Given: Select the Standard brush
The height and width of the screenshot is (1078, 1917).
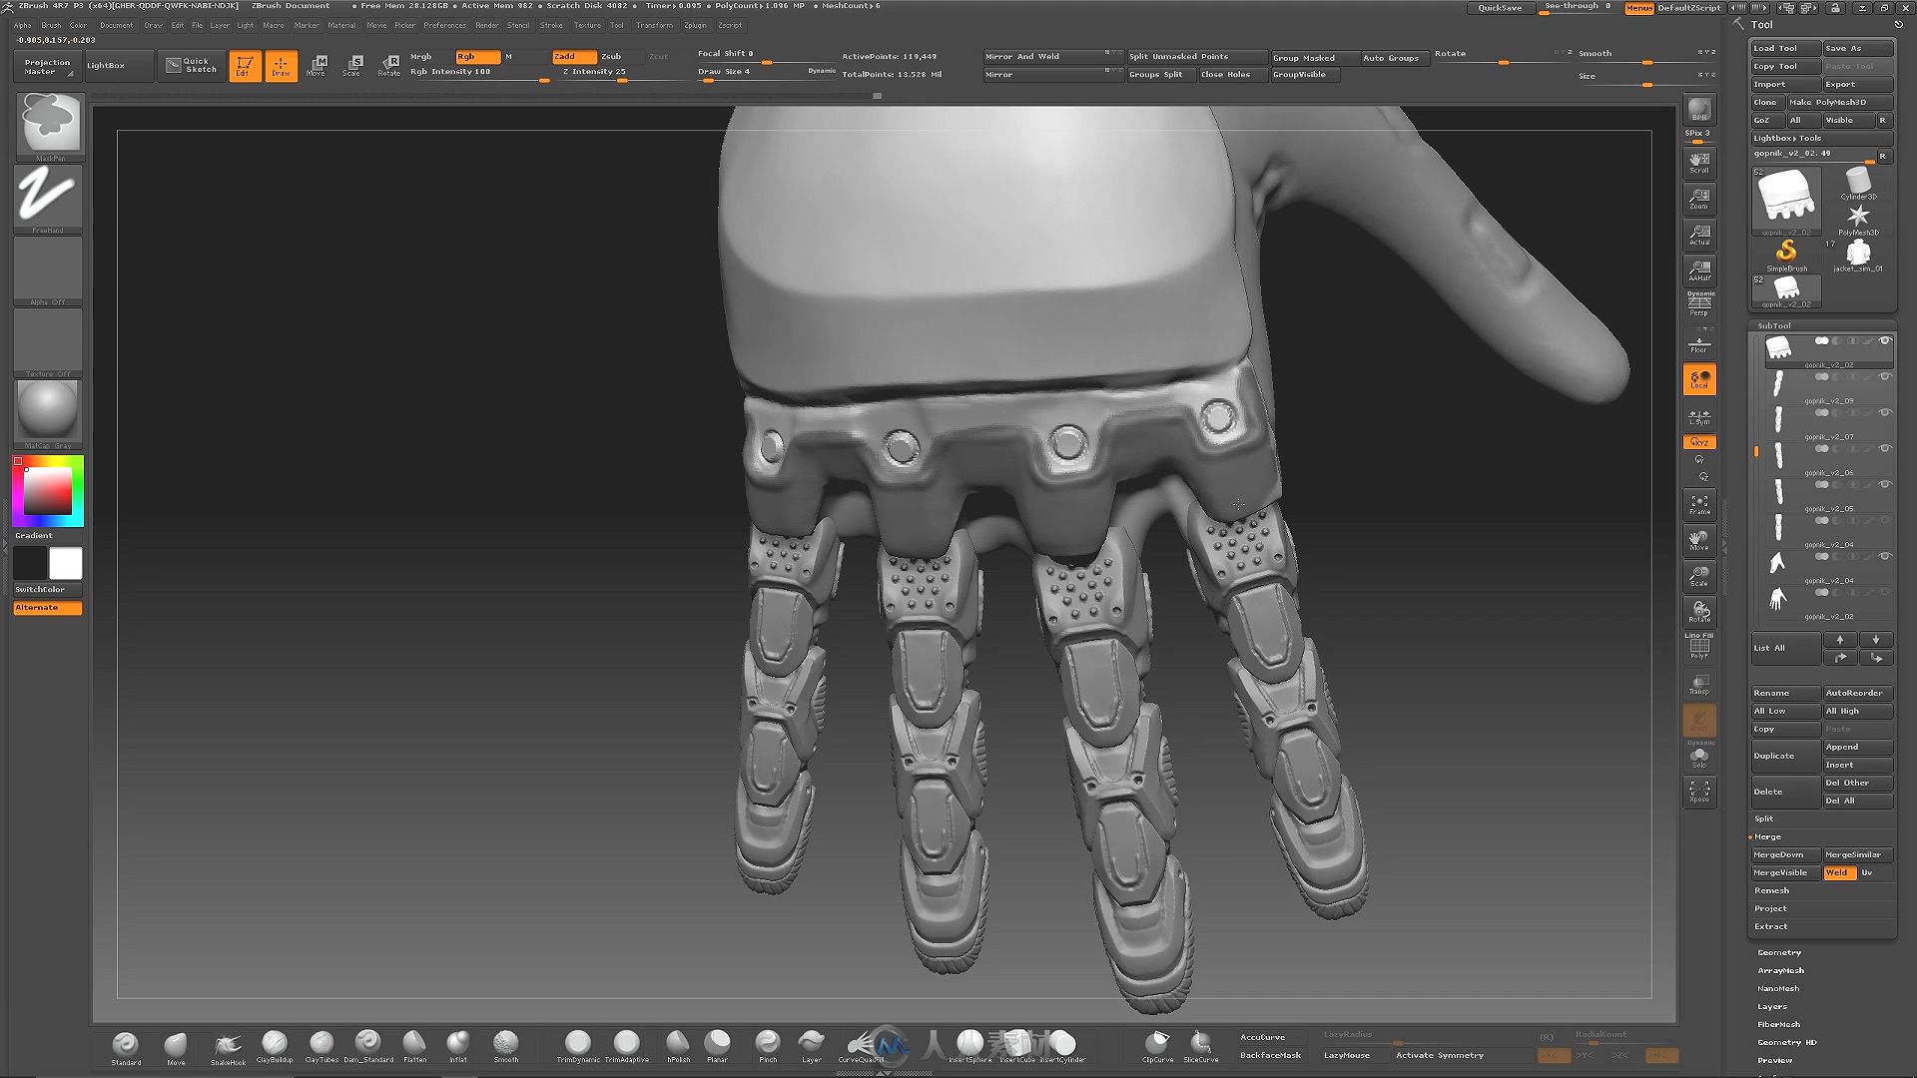Looking at the screenshot, I should coord(126,1047).
